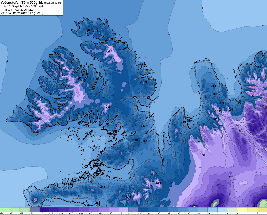This screenshot has height=215, width=267.
Task: Click the legend swatch between -7 and -6
Action: 173,209
